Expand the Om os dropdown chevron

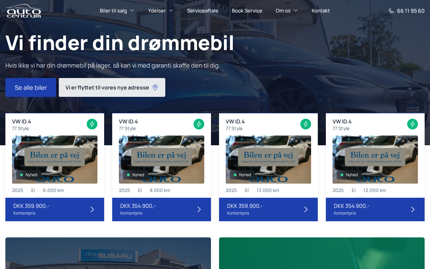point(296,10)
